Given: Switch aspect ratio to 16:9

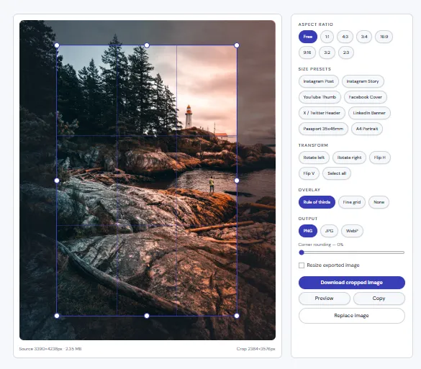Looking at the screenshot, I should 384,37.
